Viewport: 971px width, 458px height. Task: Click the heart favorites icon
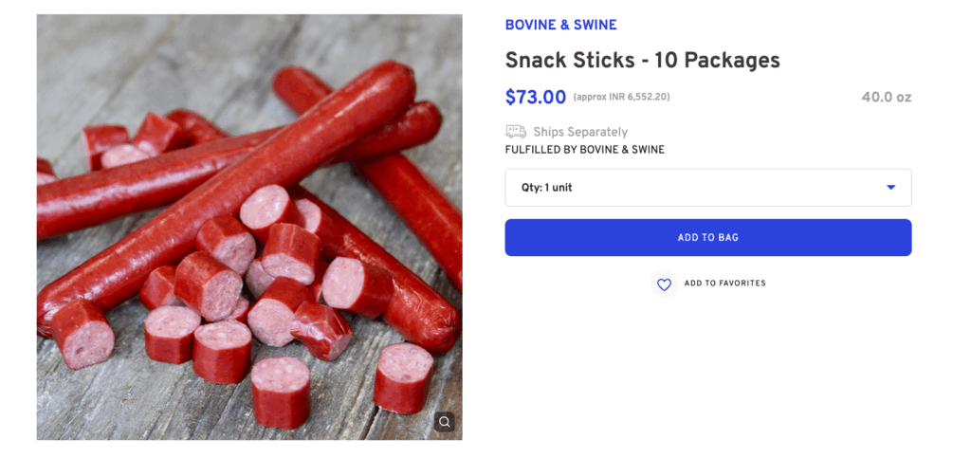pos(664,284)
